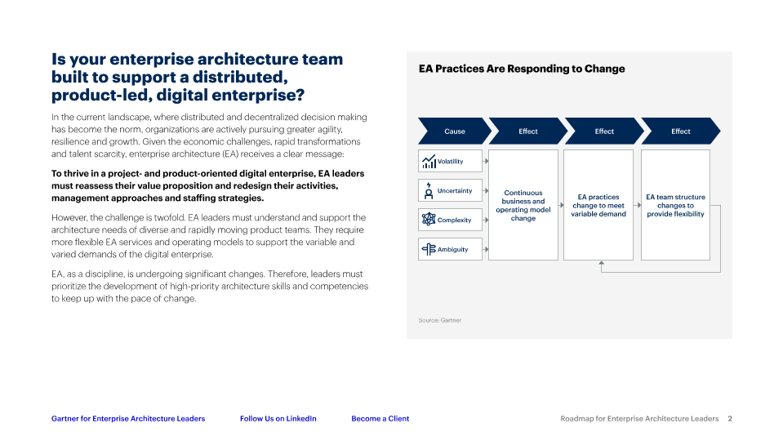Viewport: 783px width, 441px height.
Task: Click the arrow right of the Ambiguity box
Action: point(486,249)
